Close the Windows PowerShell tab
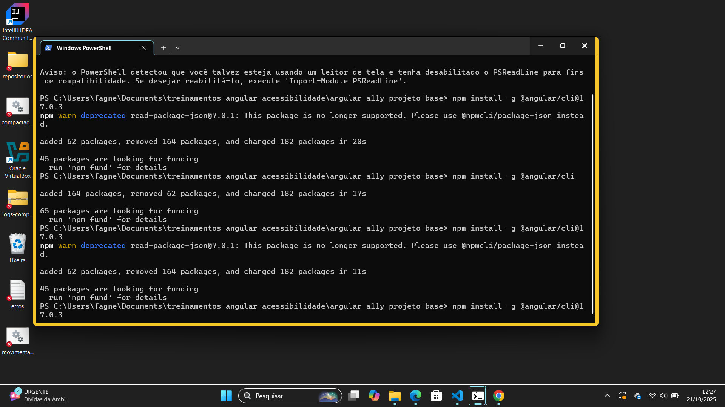The image size is (725, 407). click(x=143, y=48)
